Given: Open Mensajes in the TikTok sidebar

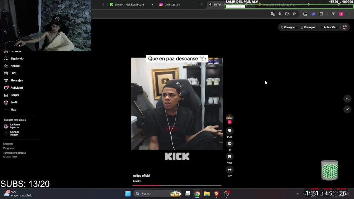Looking at the screenshot, I should point(14,80).
